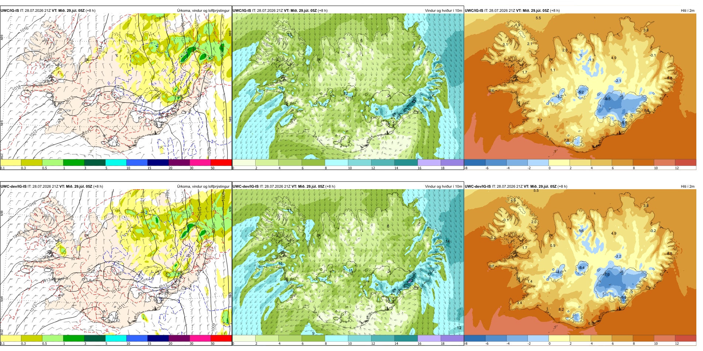The width and height of the screenshot is (703, 351).
Task: Pick the light blue -2 swatch in UWC-dev temperature legend
Action: tap(538, 338)
